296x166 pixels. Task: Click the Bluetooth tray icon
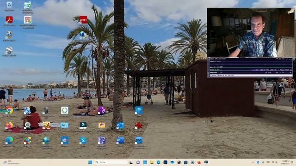[258, 162]
